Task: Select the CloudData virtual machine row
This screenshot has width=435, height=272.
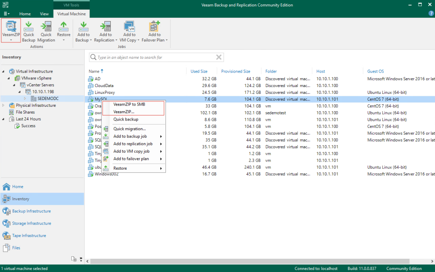Action: (x=260, y=86)
